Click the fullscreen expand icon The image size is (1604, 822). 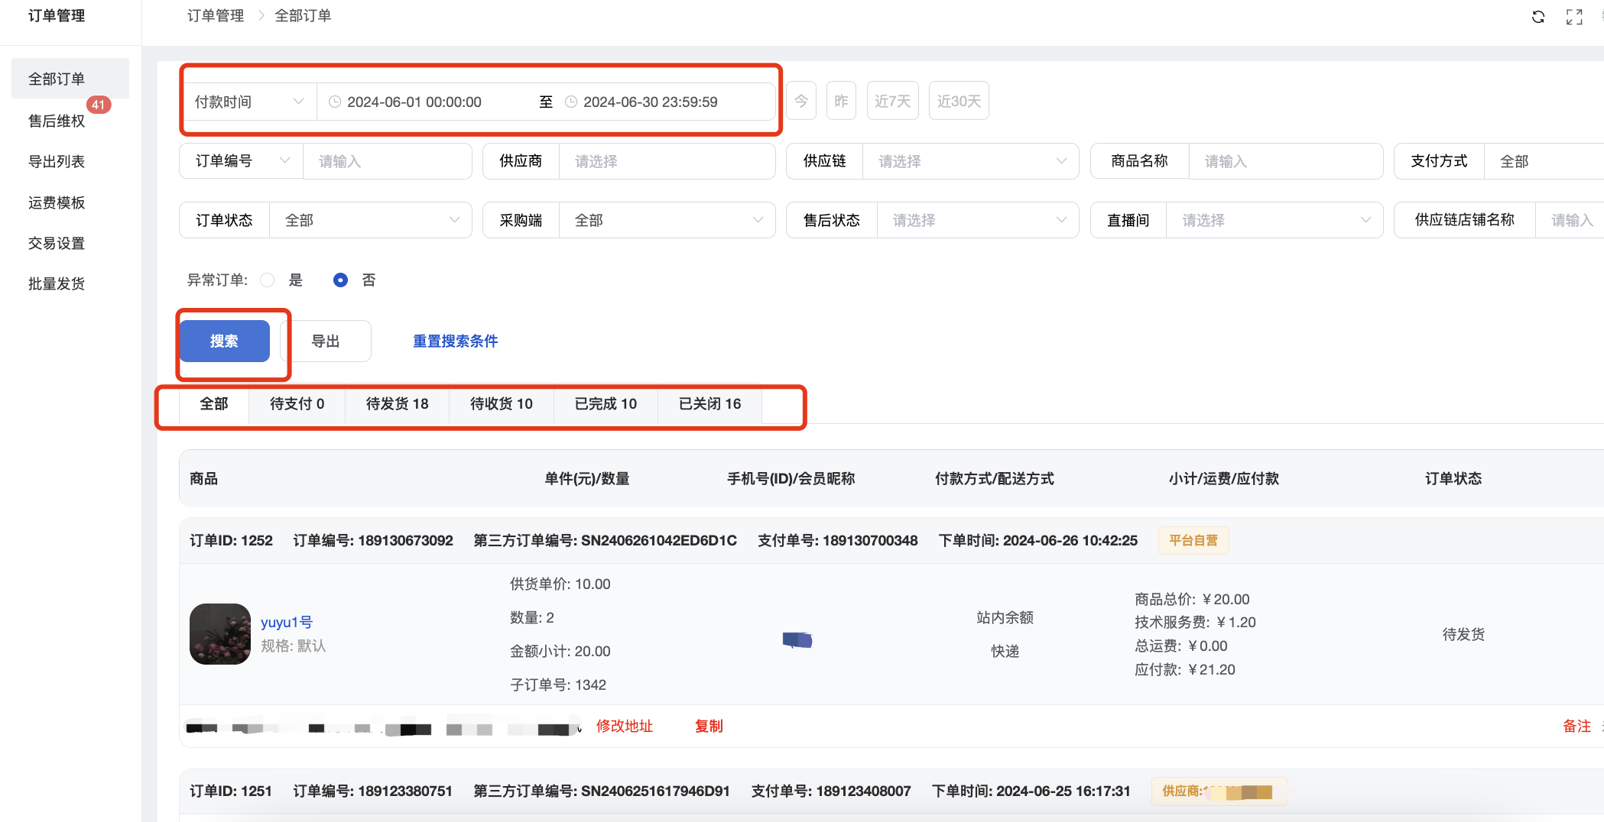1574,17
